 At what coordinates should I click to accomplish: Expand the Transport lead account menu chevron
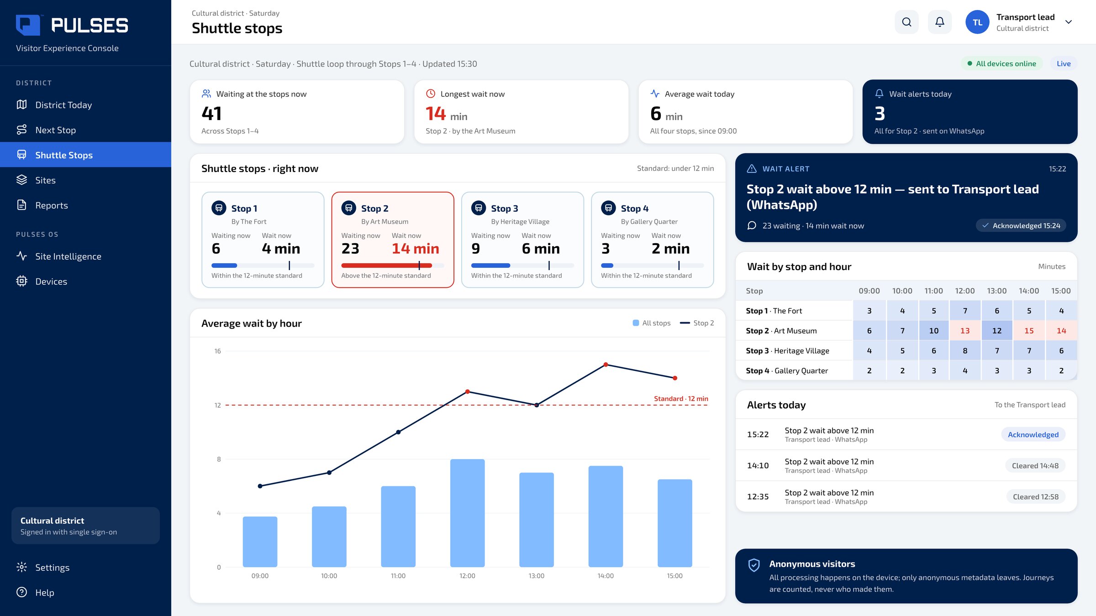click(x=1069, y=22)
